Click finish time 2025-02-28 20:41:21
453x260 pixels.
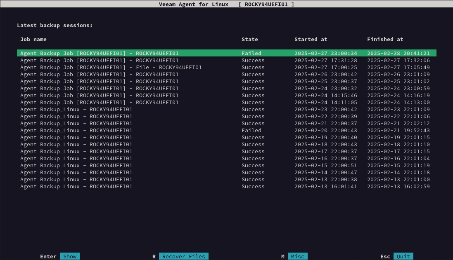398,53
